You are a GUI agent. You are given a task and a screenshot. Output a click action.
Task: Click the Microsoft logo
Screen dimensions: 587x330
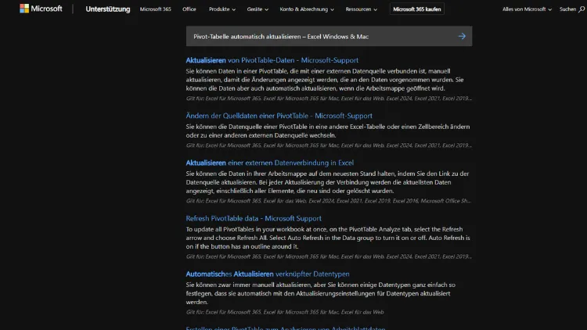(41, 9)
